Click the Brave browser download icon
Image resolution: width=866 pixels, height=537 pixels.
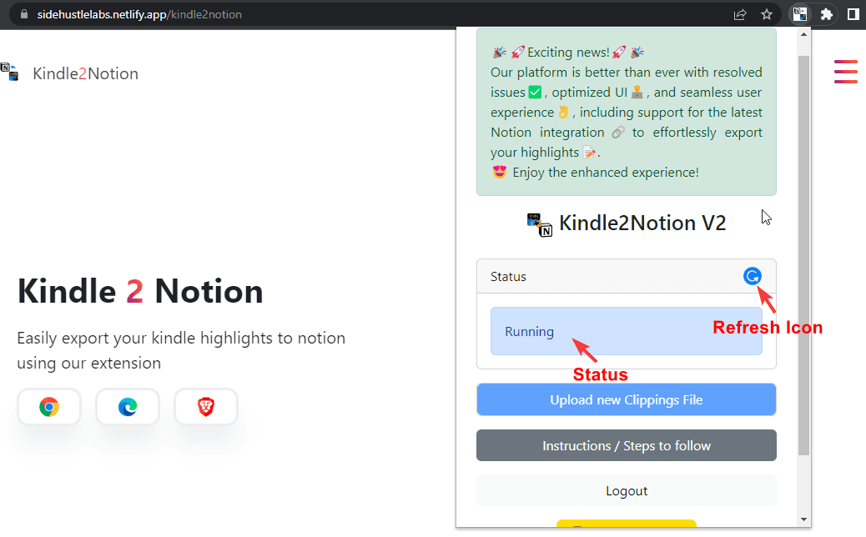pyautogui.click(x=206, y=407)
